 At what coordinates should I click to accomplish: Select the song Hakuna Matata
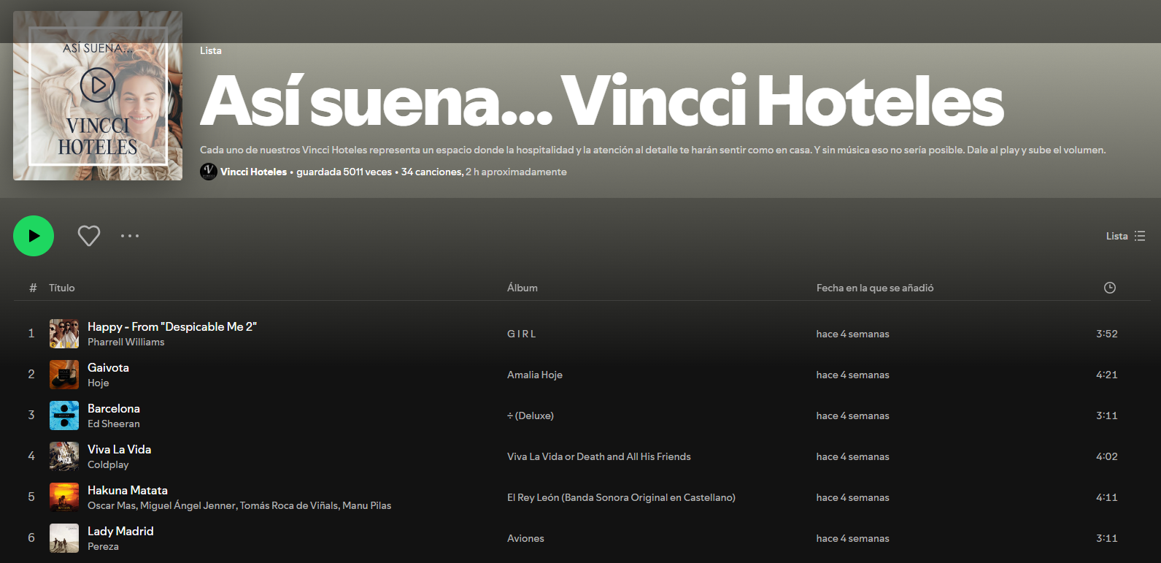[x=128, y=490]
